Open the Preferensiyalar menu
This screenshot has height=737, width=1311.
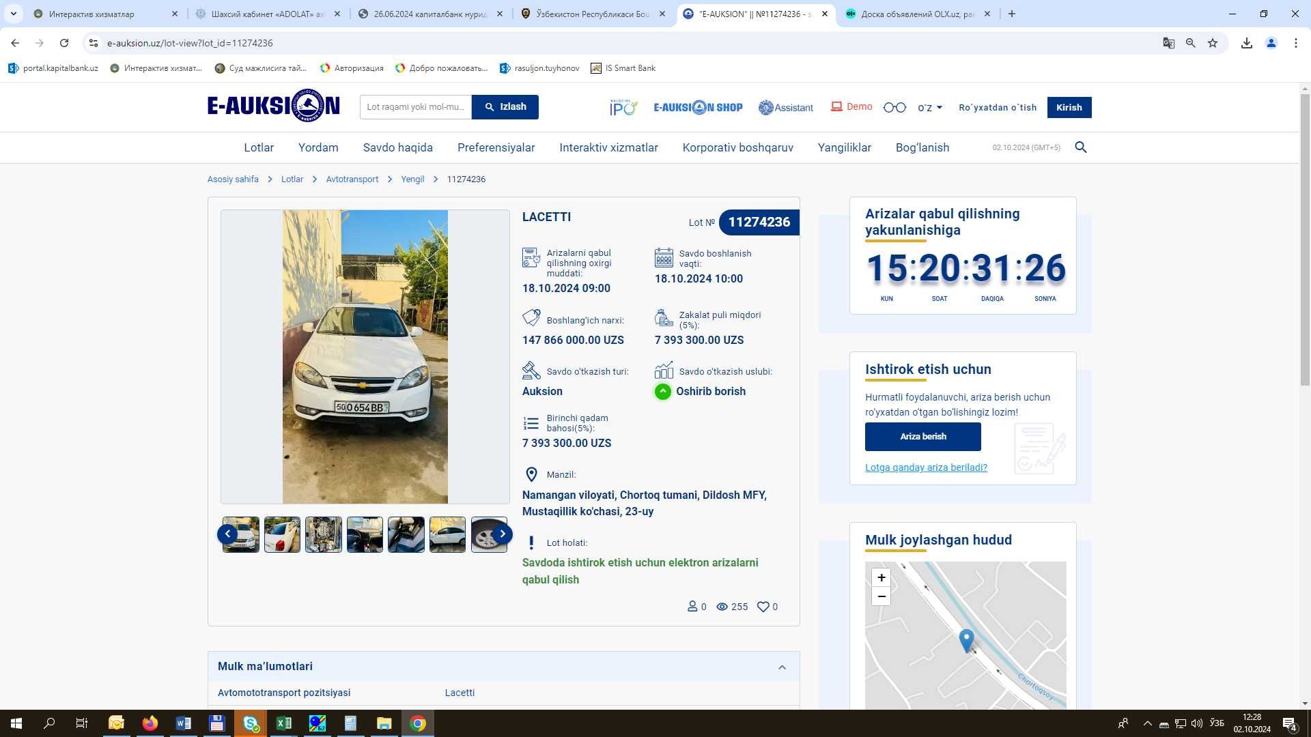(x=496, y=147)
